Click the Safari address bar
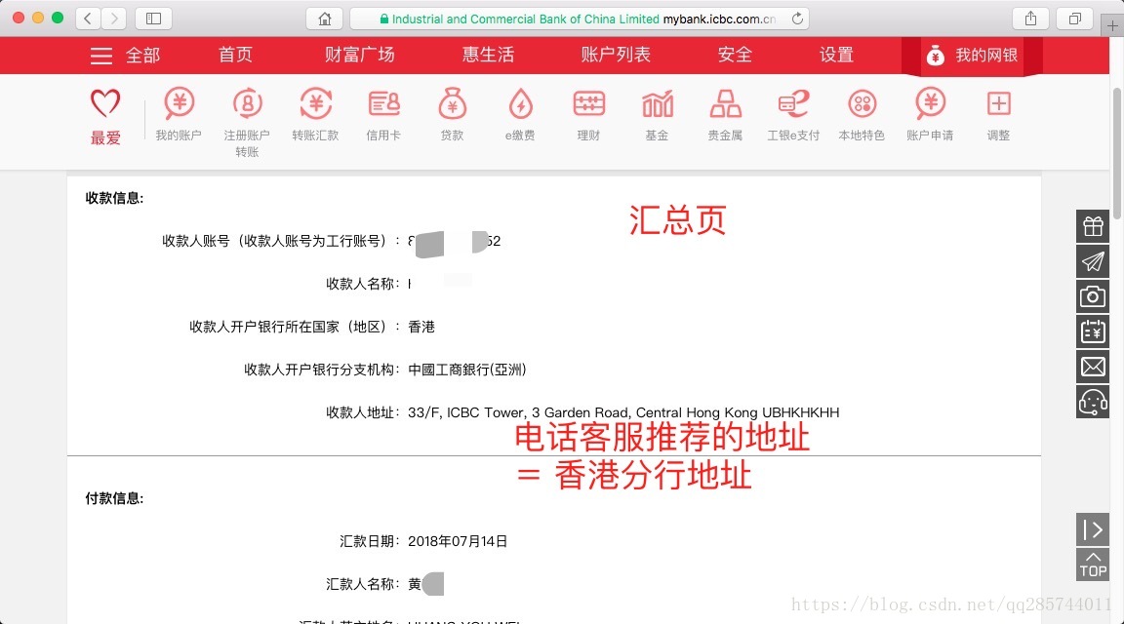This screenshot has height=624, width=1124. pos(580,19)
